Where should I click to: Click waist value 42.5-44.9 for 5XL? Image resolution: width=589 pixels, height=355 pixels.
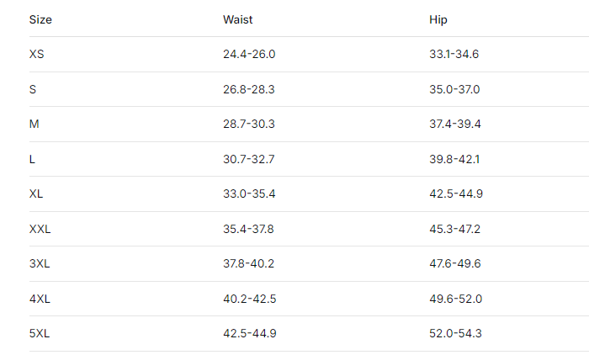(x=249, y=333)
